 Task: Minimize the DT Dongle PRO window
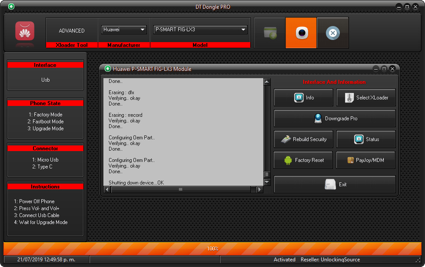(398, 7)
